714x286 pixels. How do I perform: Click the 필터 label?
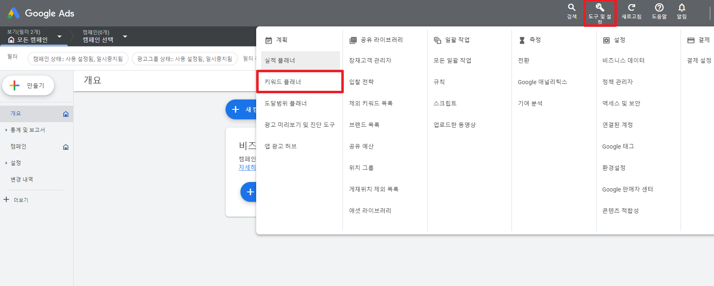pyautogui.click(x=12, y=57)
